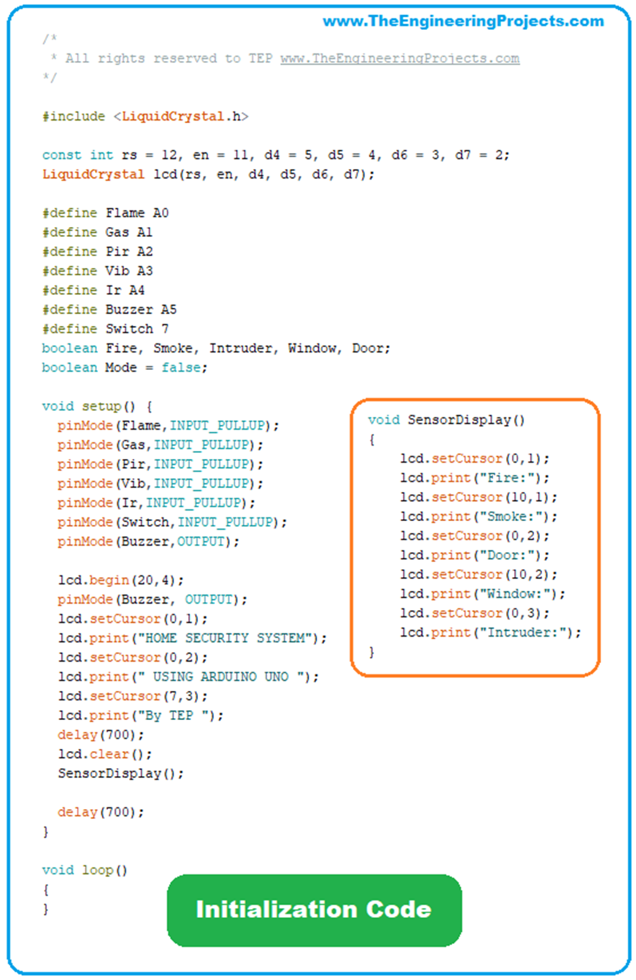Click the #define Flame A0 line
636x980 pixels.
[105, 213]
